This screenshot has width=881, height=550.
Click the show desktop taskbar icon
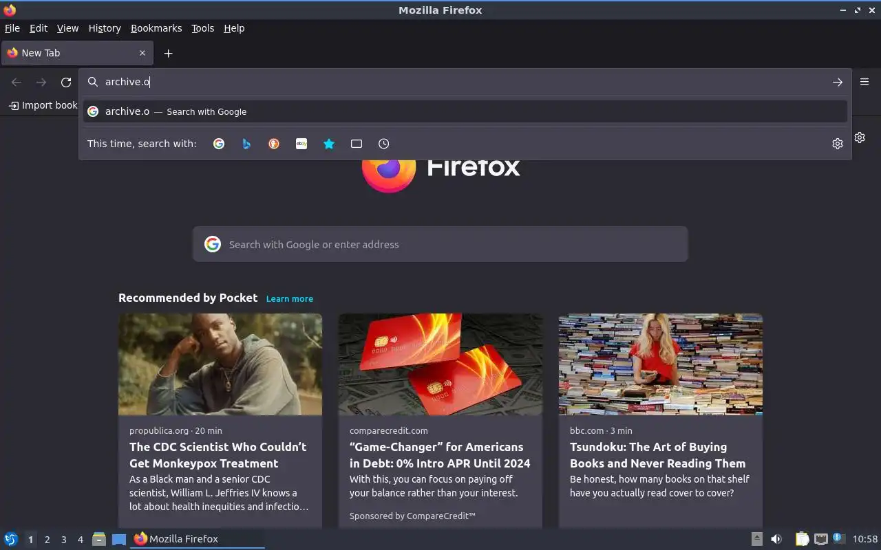point(119,539)
